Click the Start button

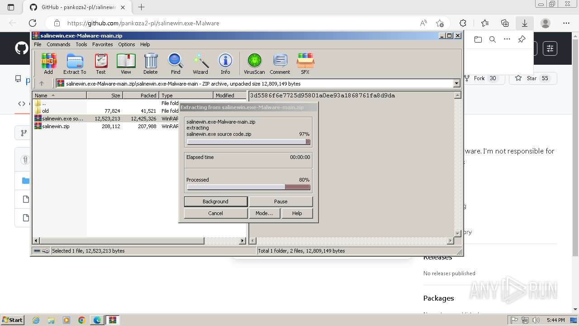tap(12, 320)
